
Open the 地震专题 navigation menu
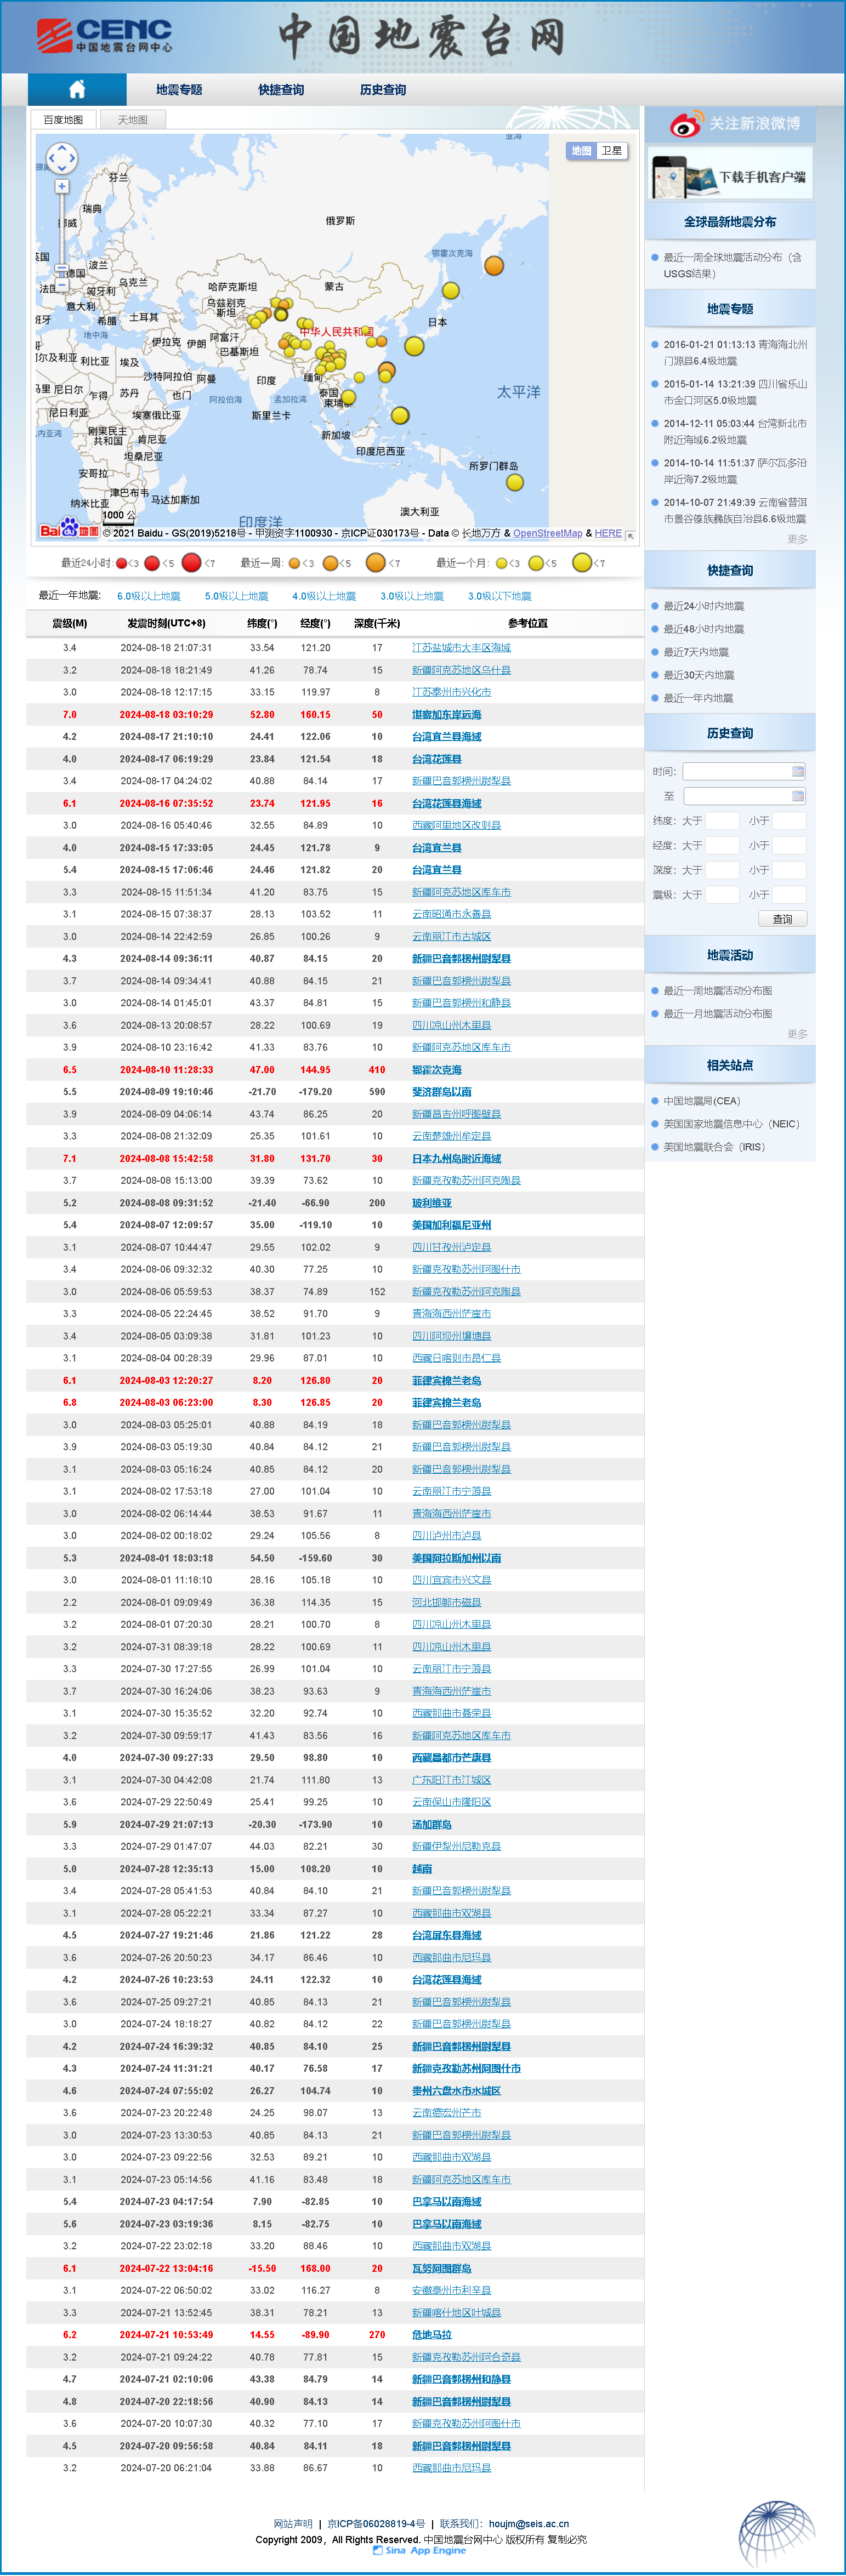(x=179, y=90)
